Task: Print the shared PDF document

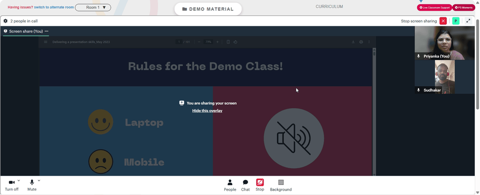Action: pyautogui.click(x=361, y=42)
